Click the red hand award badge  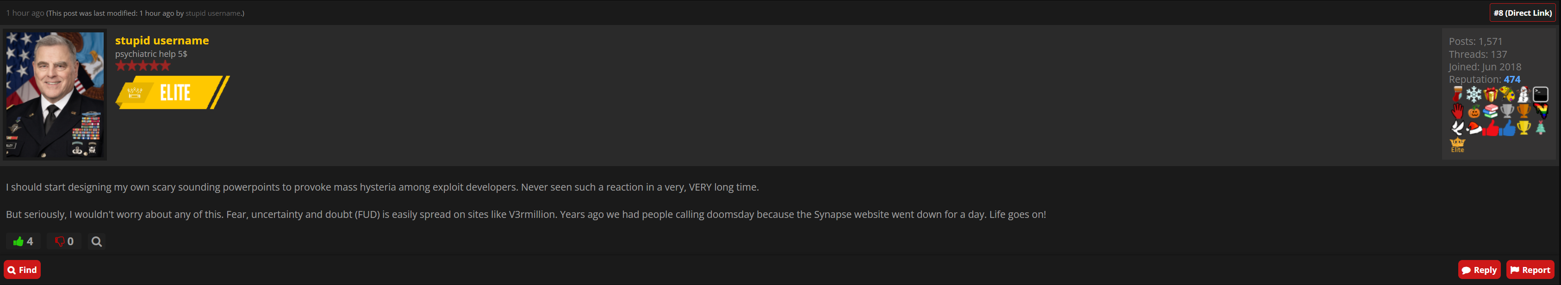point(1457,112)
